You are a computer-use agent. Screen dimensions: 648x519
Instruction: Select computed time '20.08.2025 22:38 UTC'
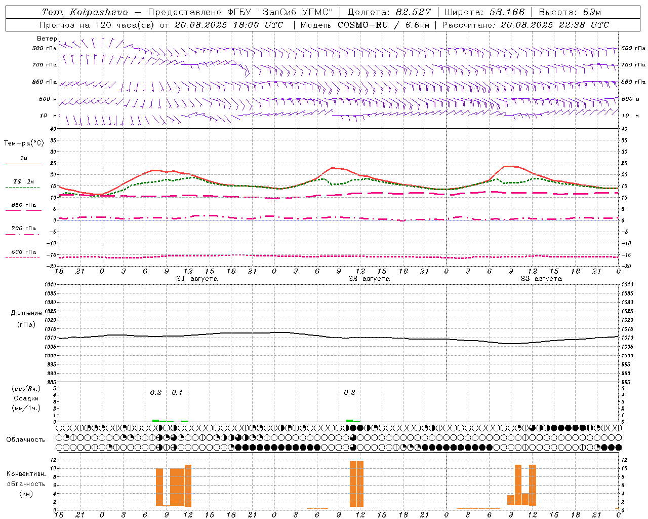[x=554, y=25]
